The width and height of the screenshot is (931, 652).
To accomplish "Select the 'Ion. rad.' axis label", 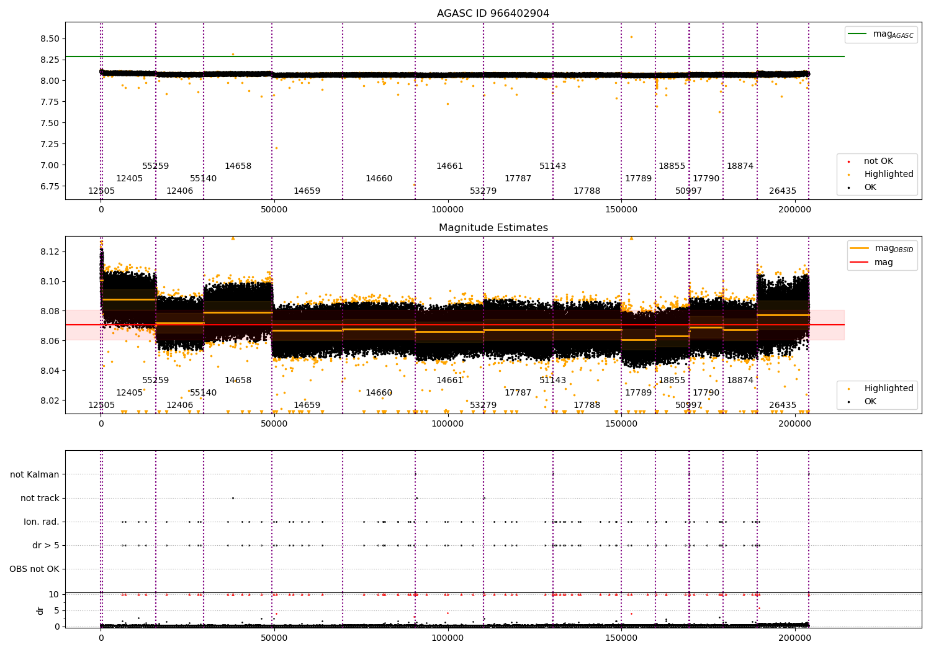I will (x=42, y=522).
